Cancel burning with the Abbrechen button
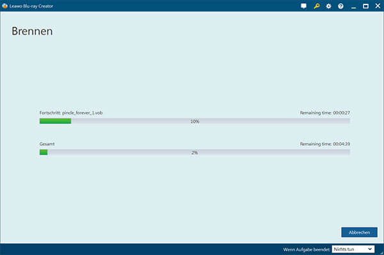 point(359,232)
